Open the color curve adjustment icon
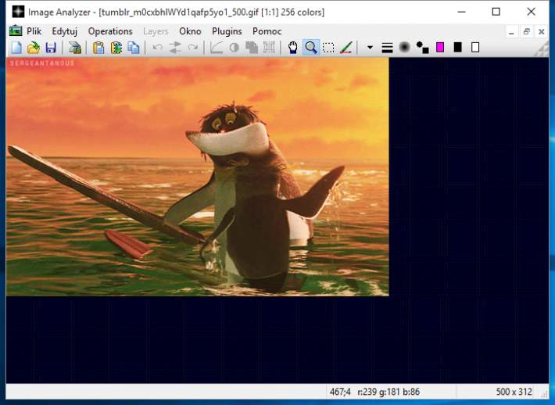Viewport: 555px width, 405px height. pos(217,48)
